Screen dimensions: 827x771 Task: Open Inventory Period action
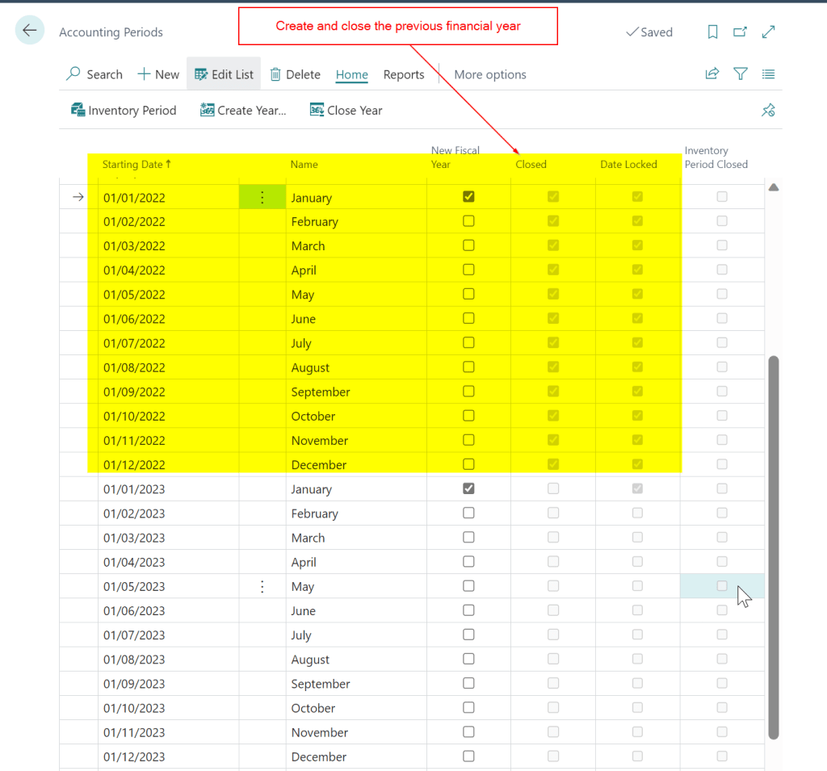pos(124,111)
